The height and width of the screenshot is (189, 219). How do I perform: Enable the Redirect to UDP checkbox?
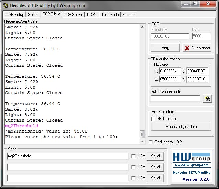point(151,142)
